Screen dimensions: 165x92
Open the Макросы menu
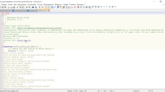tap(59, 5)
